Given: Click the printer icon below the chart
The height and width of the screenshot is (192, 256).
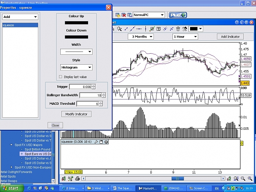Looking at the screenshot, I should point(77,178).
